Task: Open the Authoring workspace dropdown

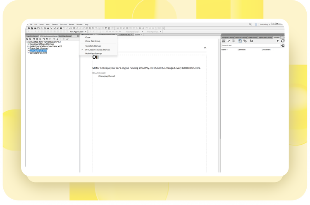Action: click(x=265, y=24)
